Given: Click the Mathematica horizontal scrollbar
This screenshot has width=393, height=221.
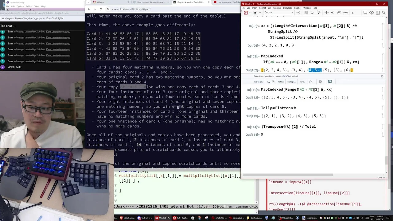Looking at the screenshot, I should tap(288, 175).
